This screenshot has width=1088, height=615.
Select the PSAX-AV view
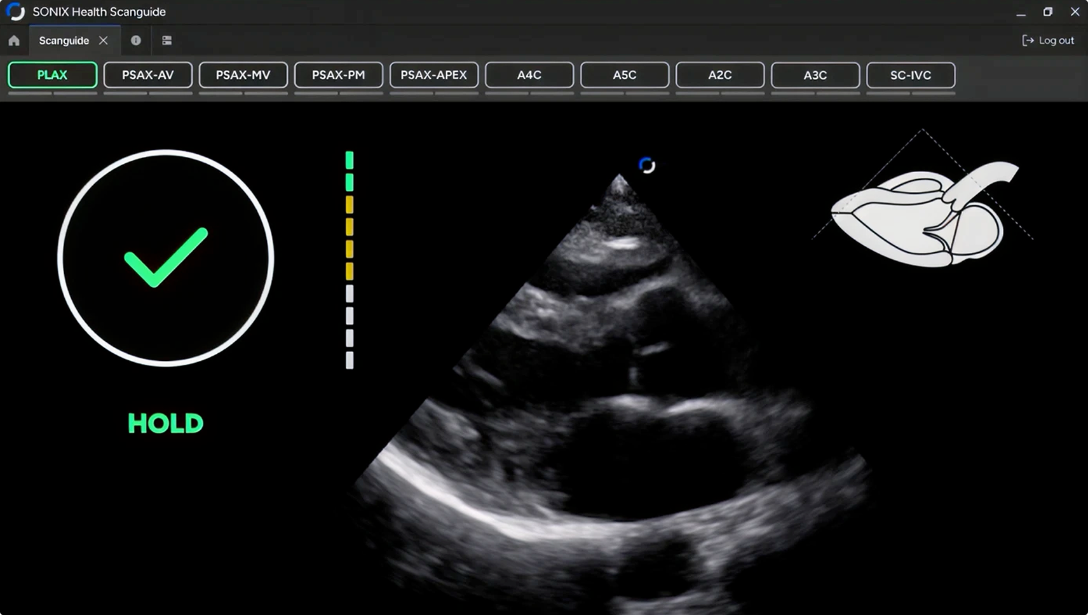tap(148, 75)
